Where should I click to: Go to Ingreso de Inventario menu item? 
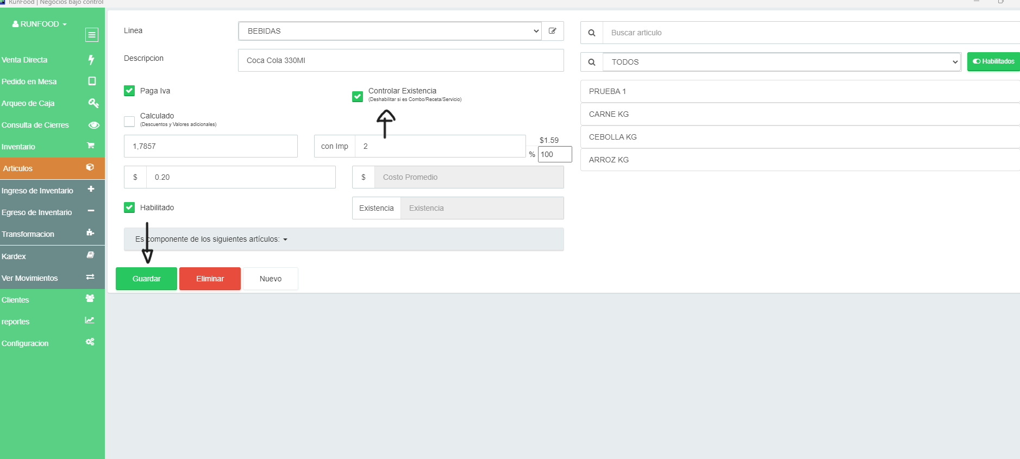click(x=37, y=191)
